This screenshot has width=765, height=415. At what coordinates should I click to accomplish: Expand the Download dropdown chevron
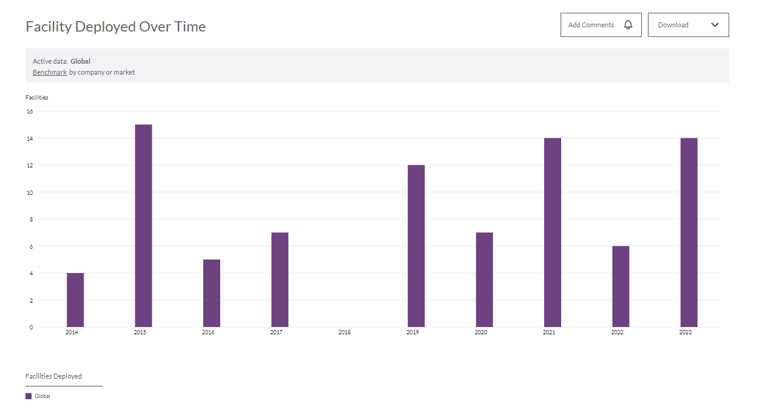[715, 25]
